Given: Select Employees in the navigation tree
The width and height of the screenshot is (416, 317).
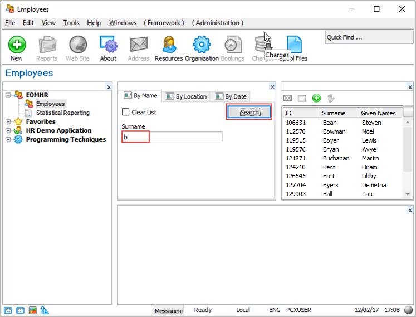Looking at the screenshot, I should click(51, 104).
